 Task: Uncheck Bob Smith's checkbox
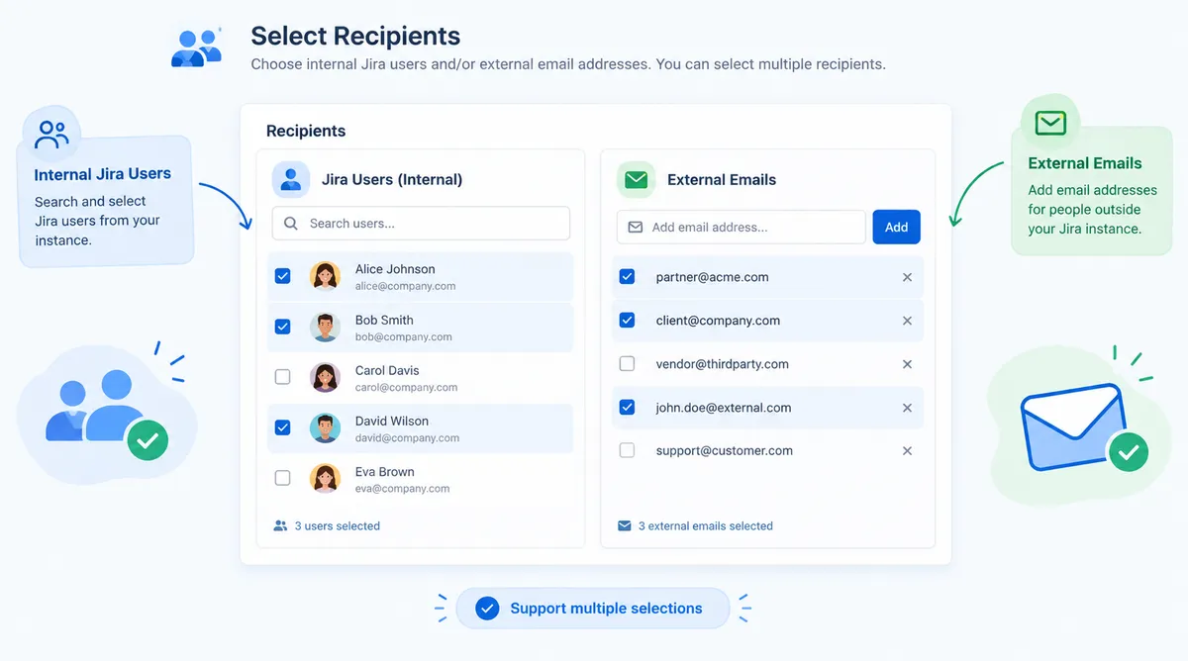[282, 327]
